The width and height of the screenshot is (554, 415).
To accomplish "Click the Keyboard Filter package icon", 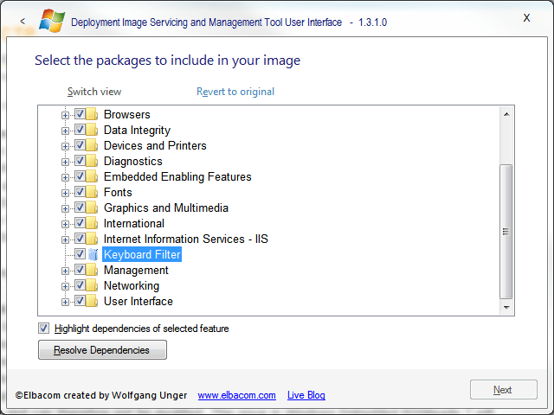I will [93, 254].
